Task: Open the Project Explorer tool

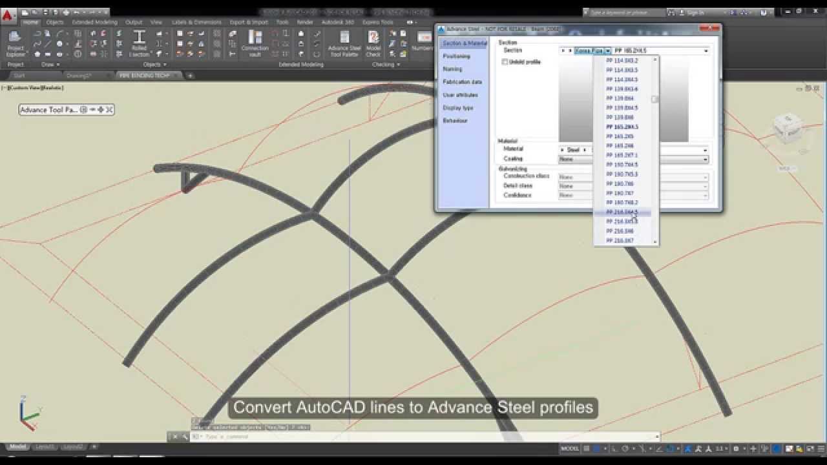Action: pos(16,42)
